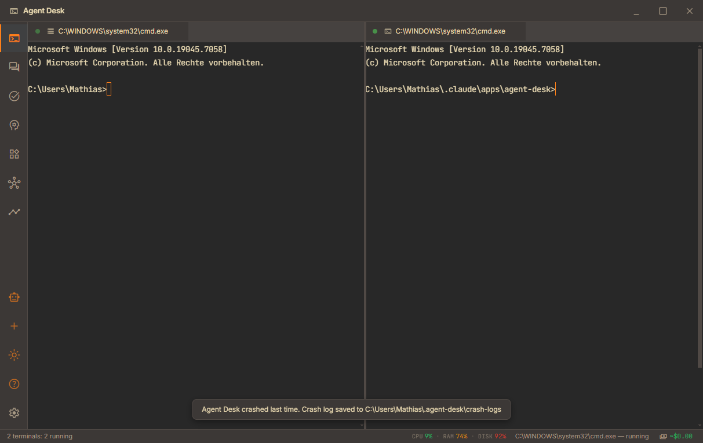Image resolution: width=703 pixels, height=443 pixels.
Task: Click 'Alle Rechte vorbehalten.' in the right terminal
Action: coord(546,63)
